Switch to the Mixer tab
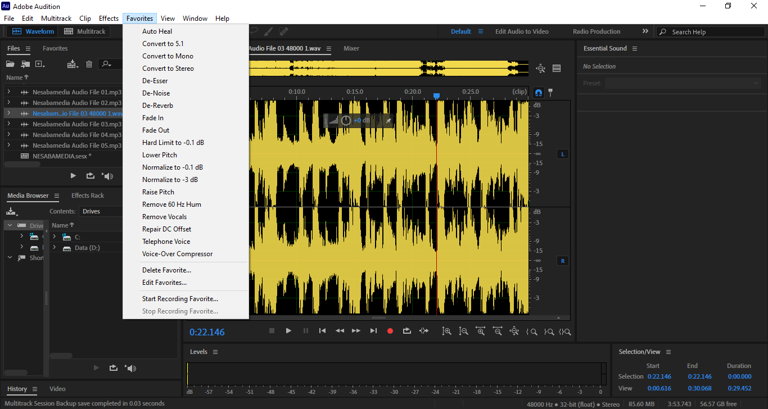Image resolution: width=768 pixels, height=409 pixels. coord(351,48)
